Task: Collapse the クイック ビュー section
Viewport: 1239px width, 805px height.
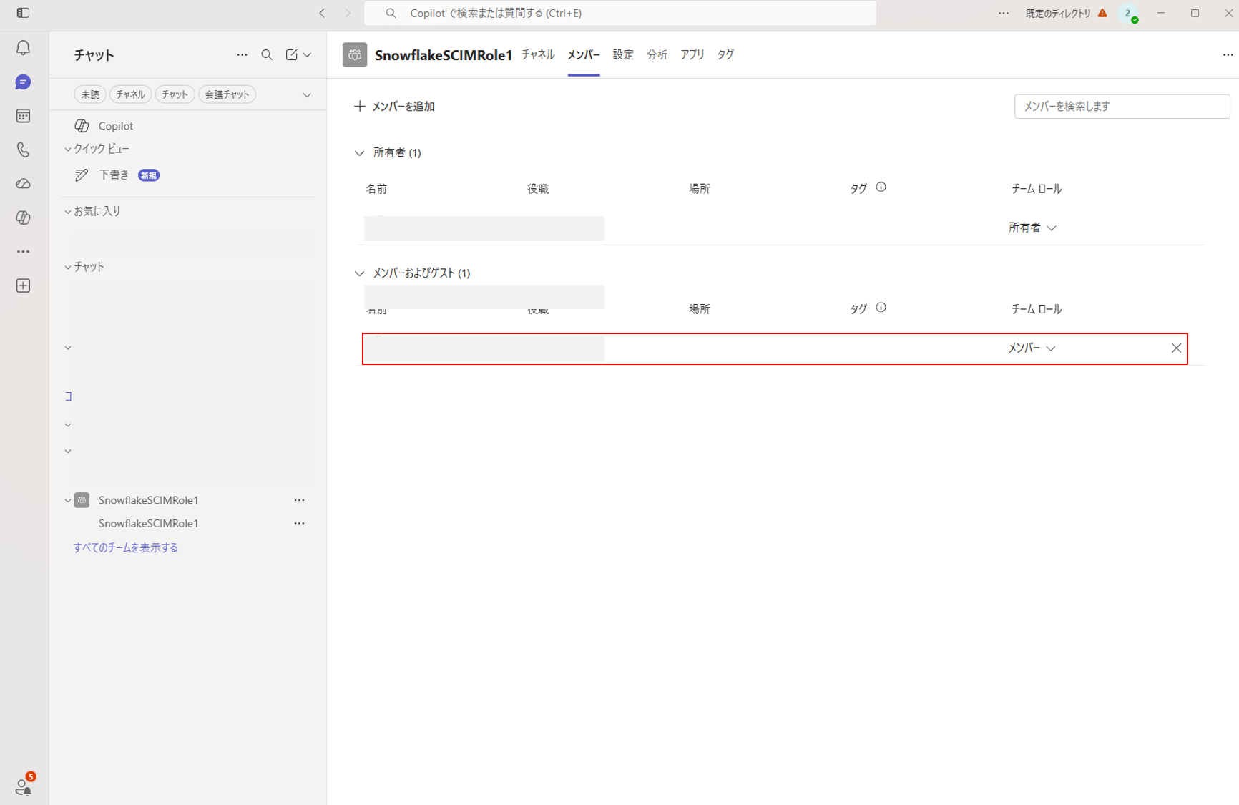Action: pos(68,149)
